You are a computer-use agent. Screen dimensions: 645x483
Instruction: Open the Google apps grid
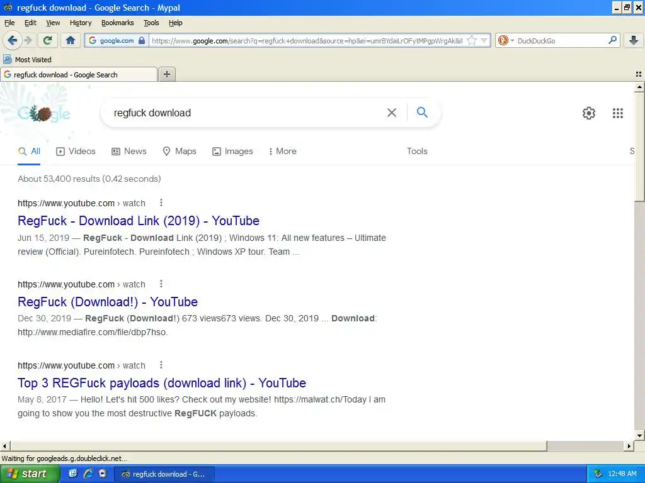617,113
